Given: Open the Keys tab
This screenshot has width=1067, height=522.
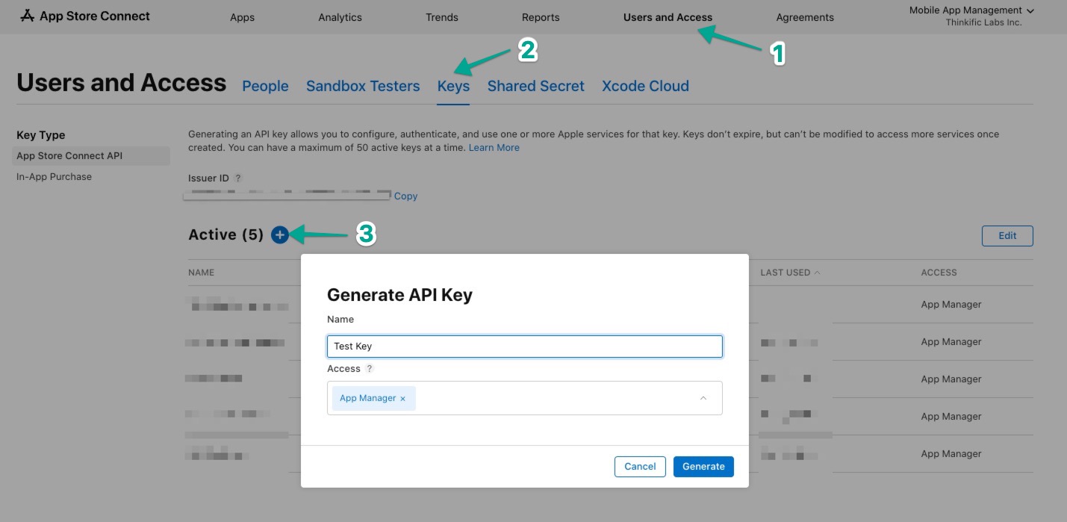Looking at the screenshot, I should 453,86.
